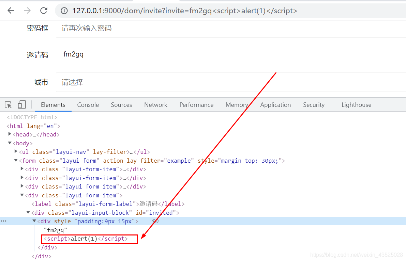
Task: Open the Memory tab
Action: [237, 105]
